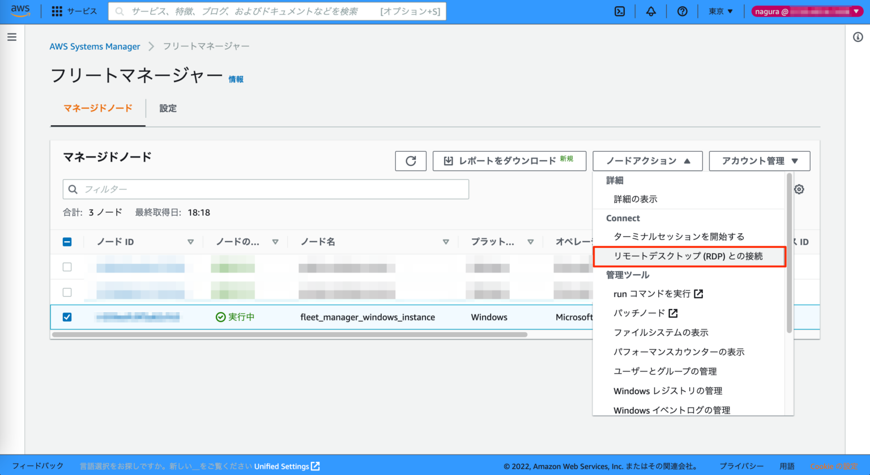Open the info panel on the right
Screen dimensions: 870x475
(x=859, y=37)
